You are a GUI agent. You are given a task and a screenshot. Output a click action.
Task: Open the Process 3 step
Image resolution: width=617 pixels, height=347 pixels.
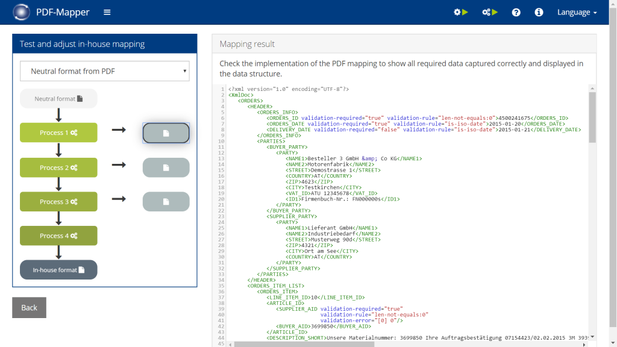click(x=58, y=202)
